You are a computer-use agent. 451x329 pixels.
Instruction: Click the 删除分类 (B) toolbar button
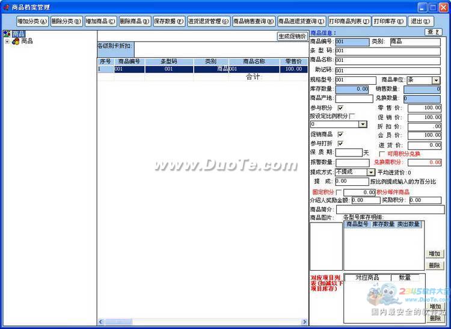66,21
